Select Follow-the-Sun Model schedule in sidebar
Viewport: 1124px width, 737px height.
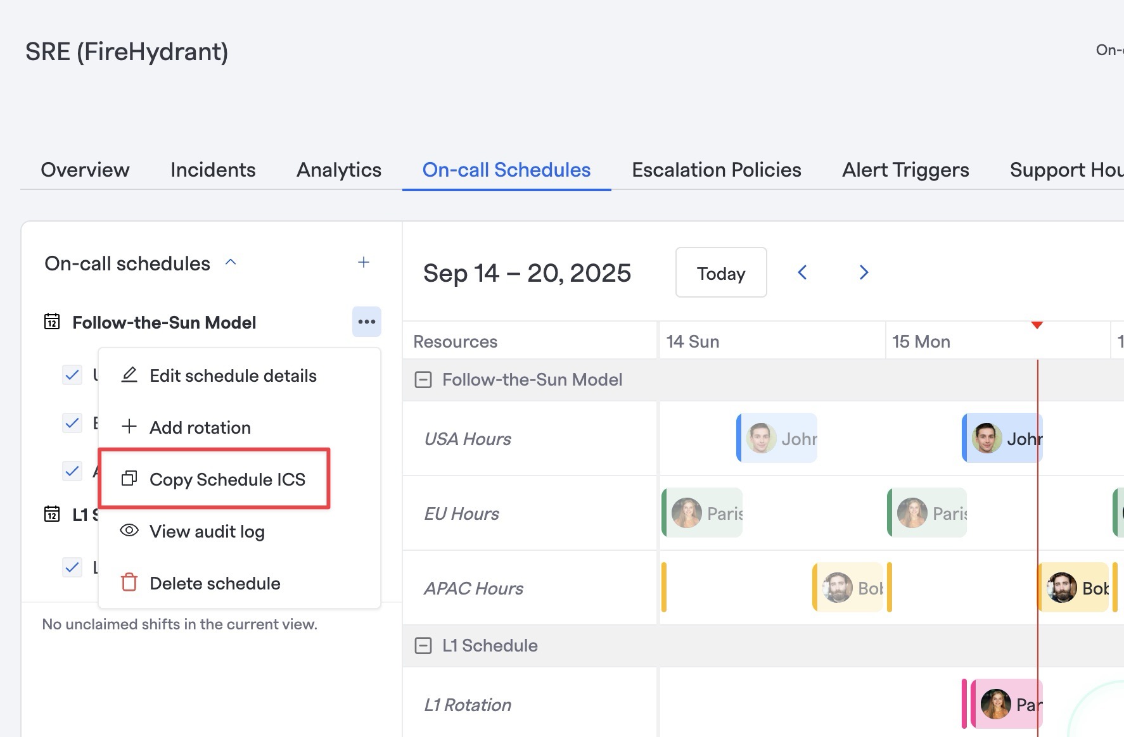pos(164,322)
